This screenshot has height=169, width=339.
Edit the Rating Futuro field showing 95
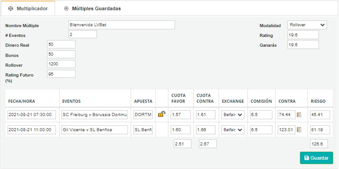61,74
